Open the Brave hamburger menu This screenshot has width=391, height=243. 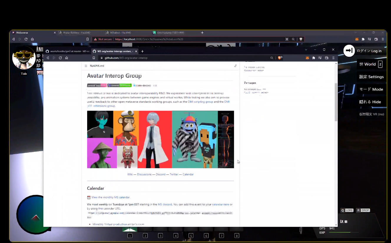point(333,58)
